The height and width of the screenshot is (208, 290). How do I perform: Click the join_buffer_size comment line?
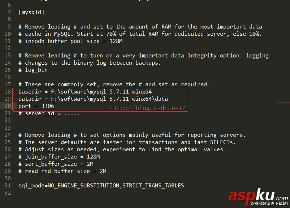[59, 157]
